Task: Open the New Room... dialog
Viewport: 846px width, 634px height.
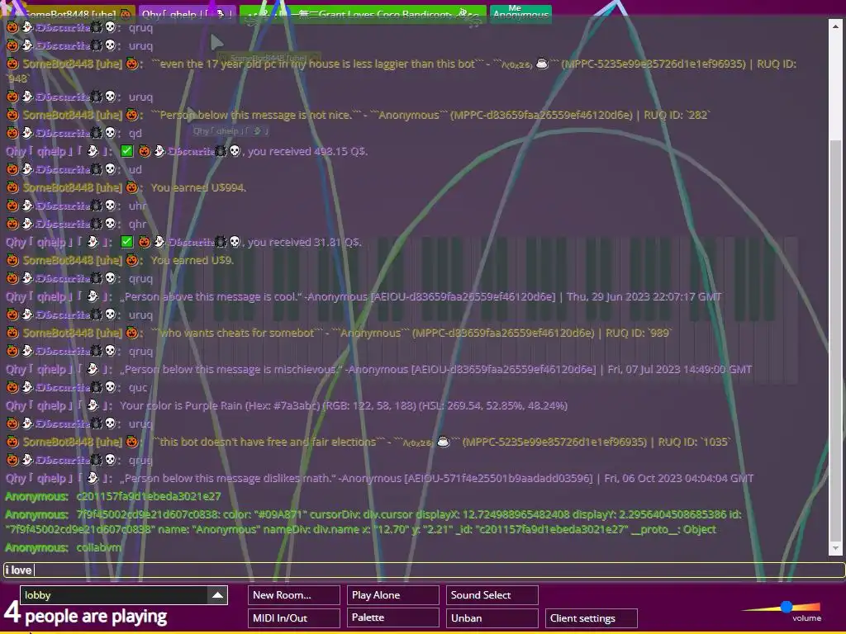Action: pos(294,595)
